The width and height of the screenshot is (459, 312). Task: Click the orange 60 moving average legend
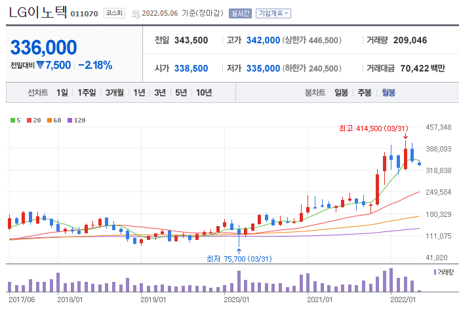coord(54,121)
